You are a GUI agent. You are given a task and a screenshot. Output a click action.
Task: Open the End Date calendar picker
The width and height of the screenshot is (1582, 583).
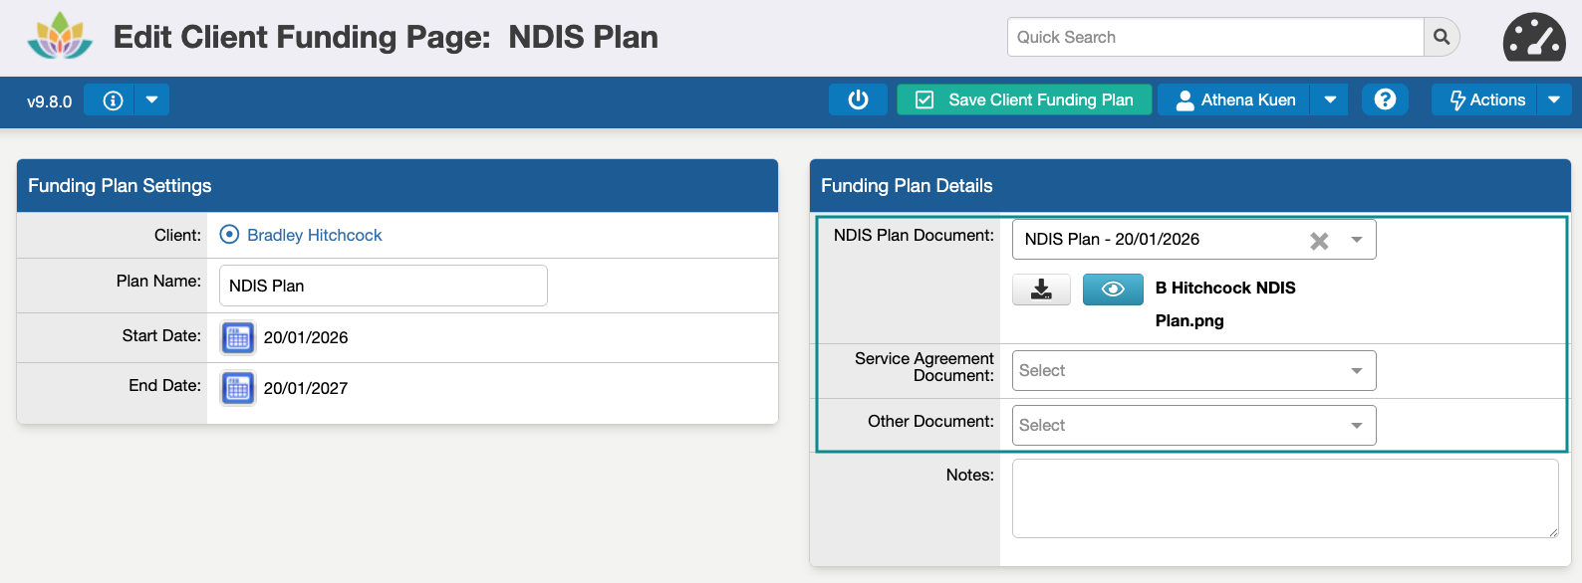point(237,388)
